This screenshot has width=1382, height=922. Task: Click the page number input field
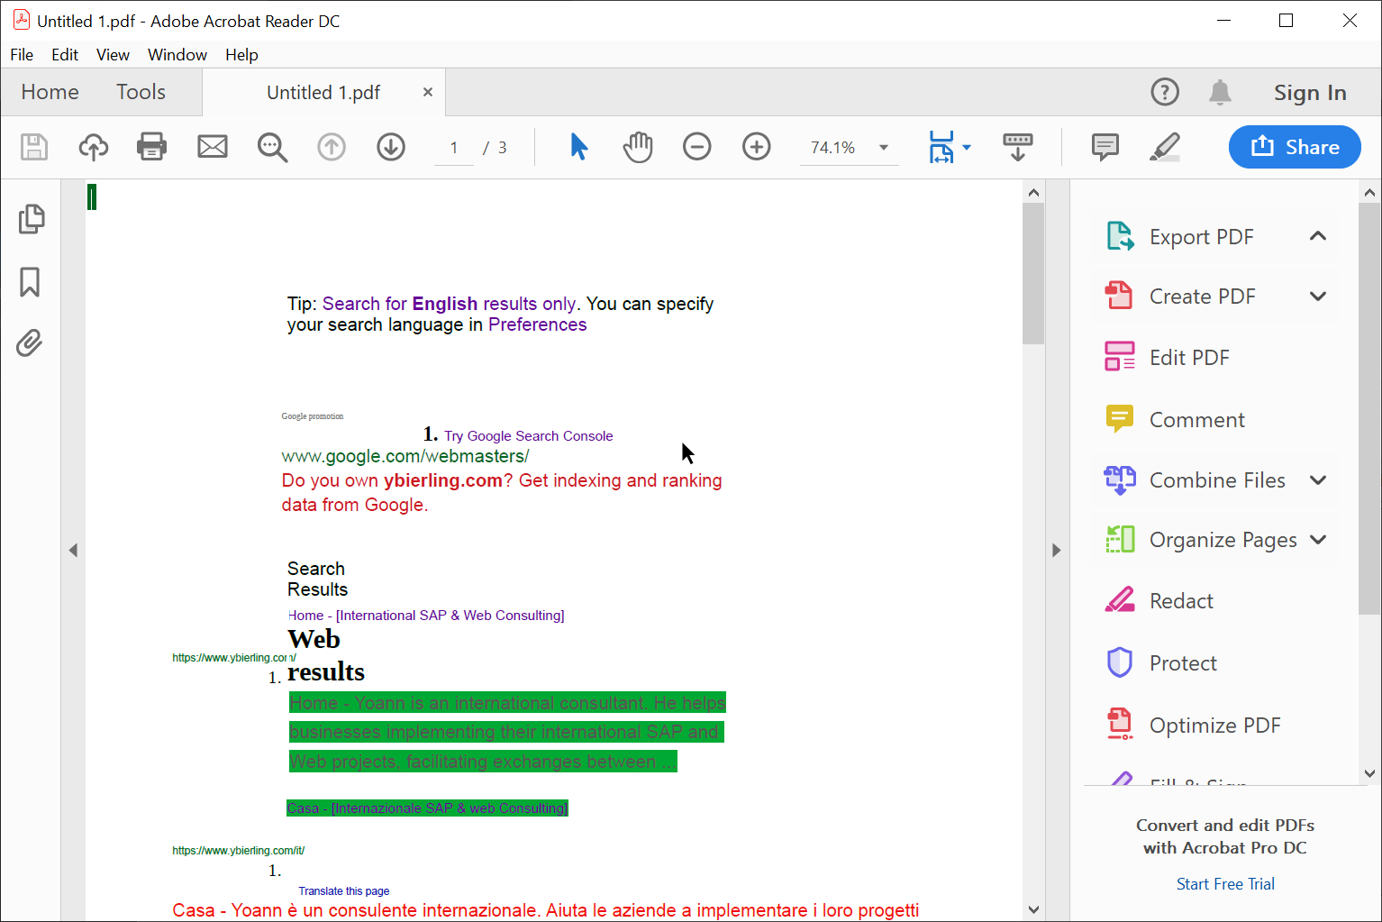454,148
